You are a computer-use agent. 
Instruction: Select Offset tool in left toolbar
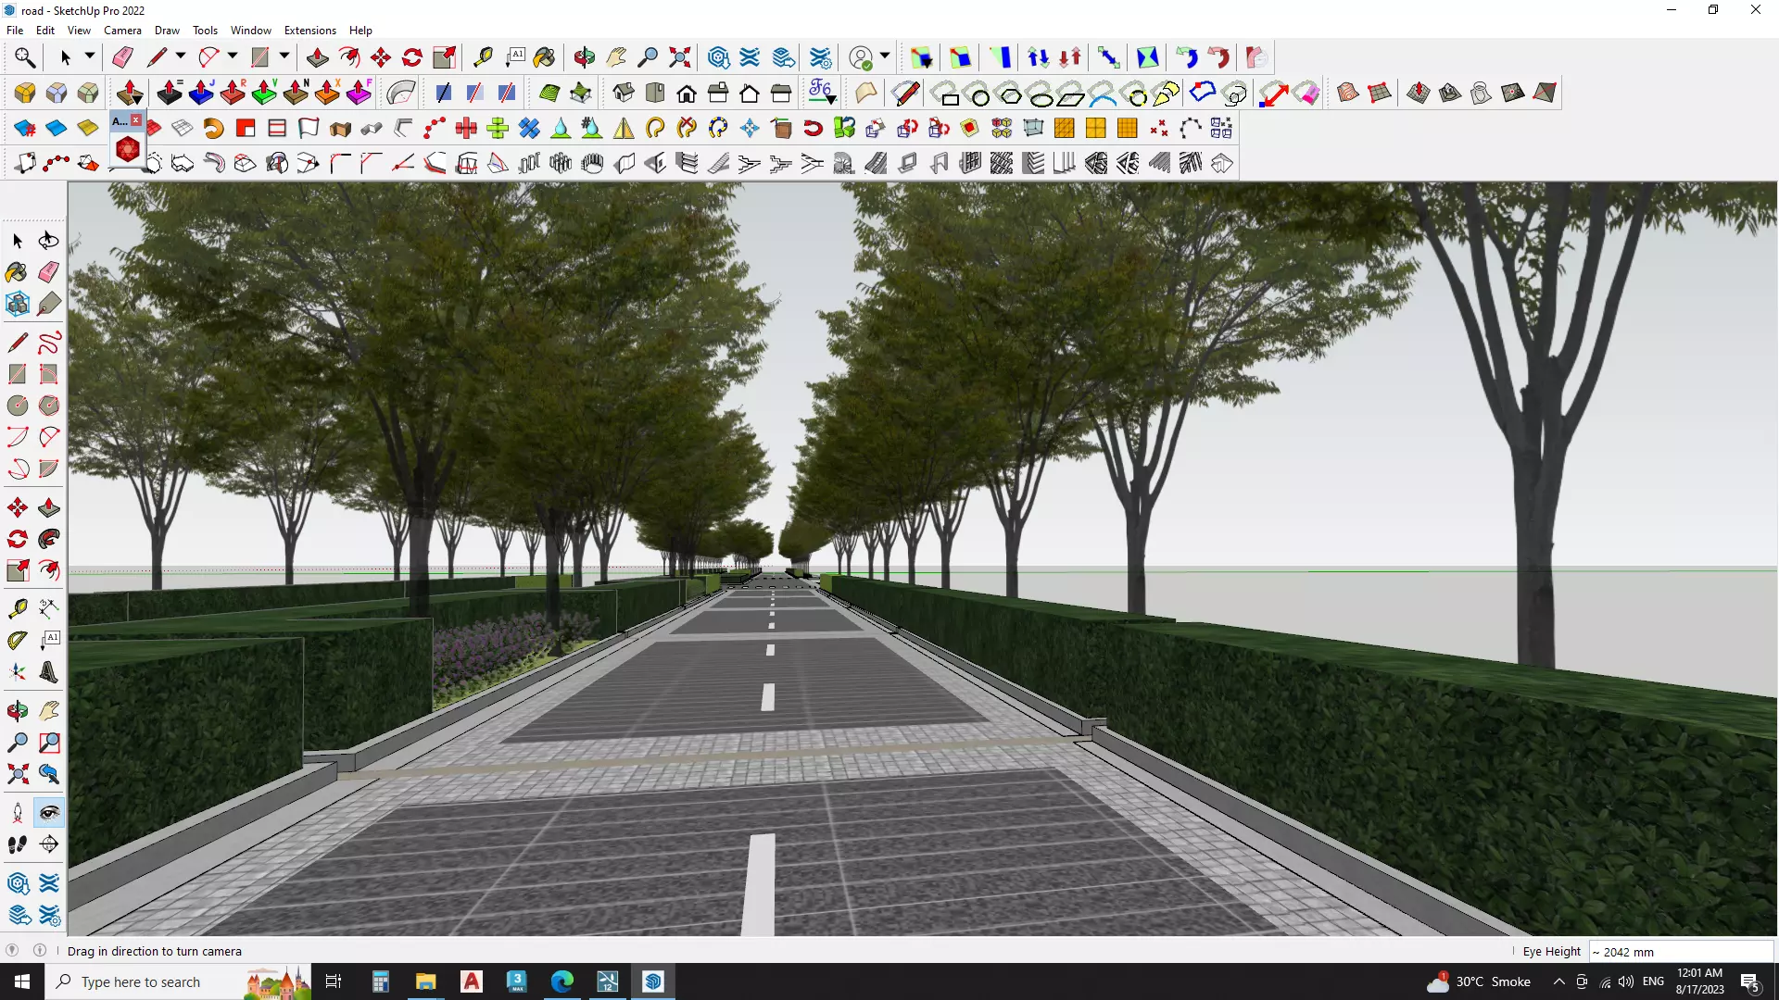(49, 570)
